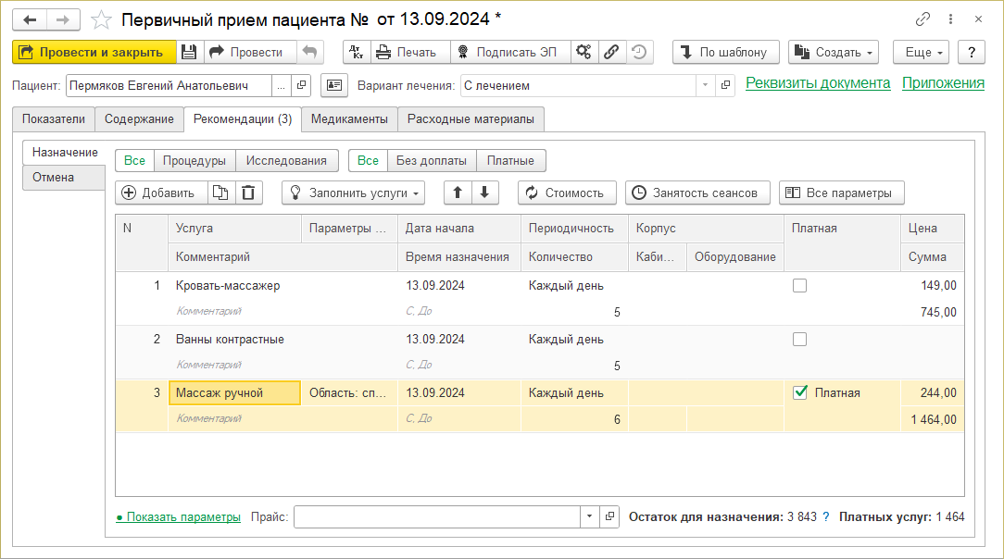Click the delete (trash) icon

248,193
